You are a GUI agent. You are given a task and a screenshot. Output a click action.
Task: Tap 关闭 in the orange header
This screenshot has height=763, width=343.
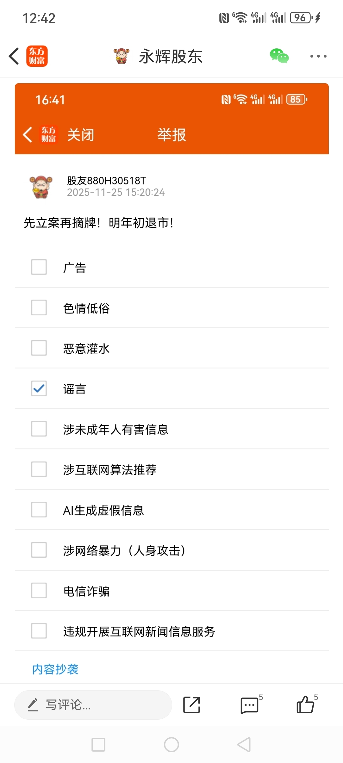pyautogui.click(x=81, y=135)
